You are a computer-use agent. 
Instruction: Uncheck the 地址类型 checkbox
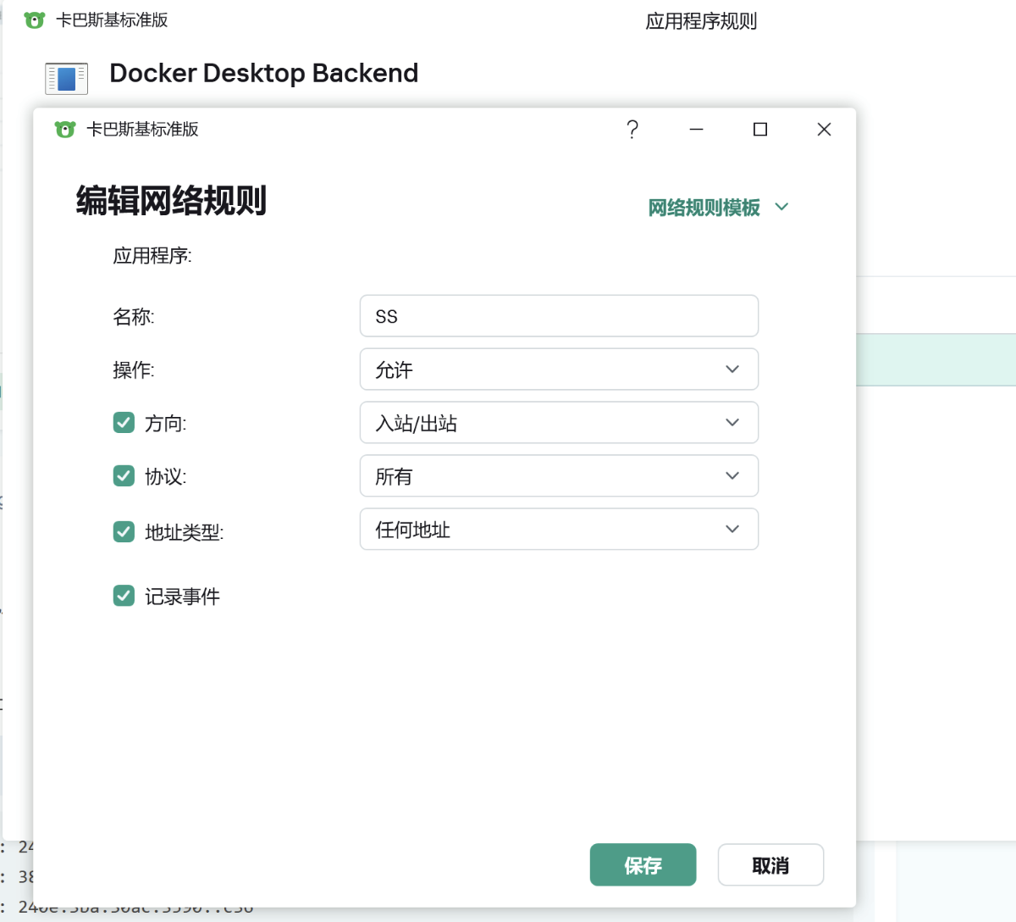point(124,531)
